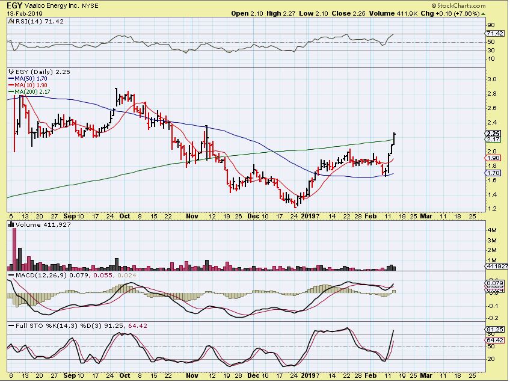Click the 71.42 RSI axis value tag
Viewport: 510px width, 382px height.
coord(495,34)
